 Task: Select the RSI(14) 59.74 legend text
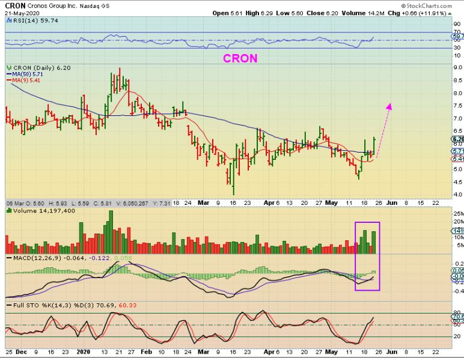point(35,20)
